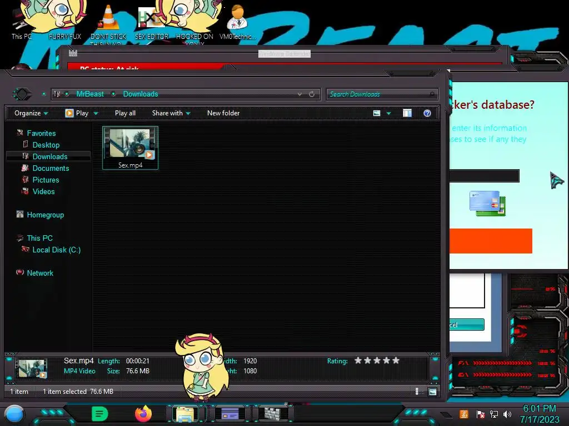
Task: Click Play all in the toolbar
Action: [125, 113]
